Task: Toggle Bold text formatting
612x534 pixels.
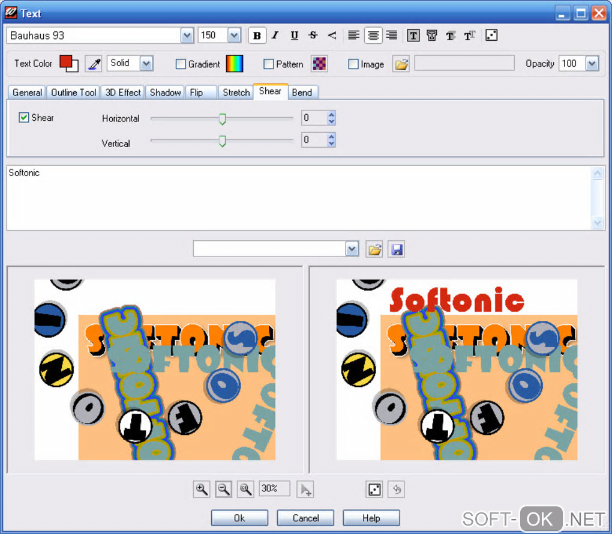Action: [257, 35]
